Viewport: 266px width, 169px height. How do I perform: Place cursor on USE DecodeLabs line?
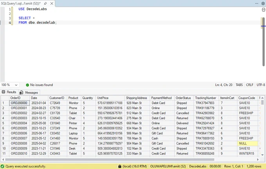(32, 9)
